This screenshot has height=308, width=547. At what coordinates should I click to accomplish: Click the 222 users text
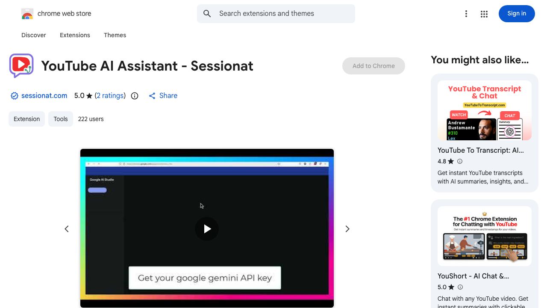tap(91, 119)
